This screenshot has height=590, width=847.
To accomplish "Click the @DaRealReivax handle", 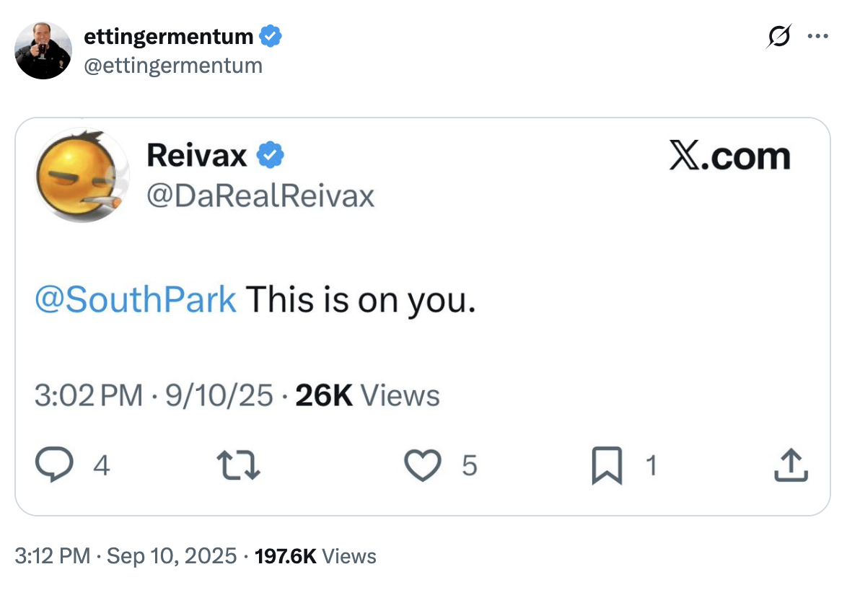I will (x=260, y=195).
